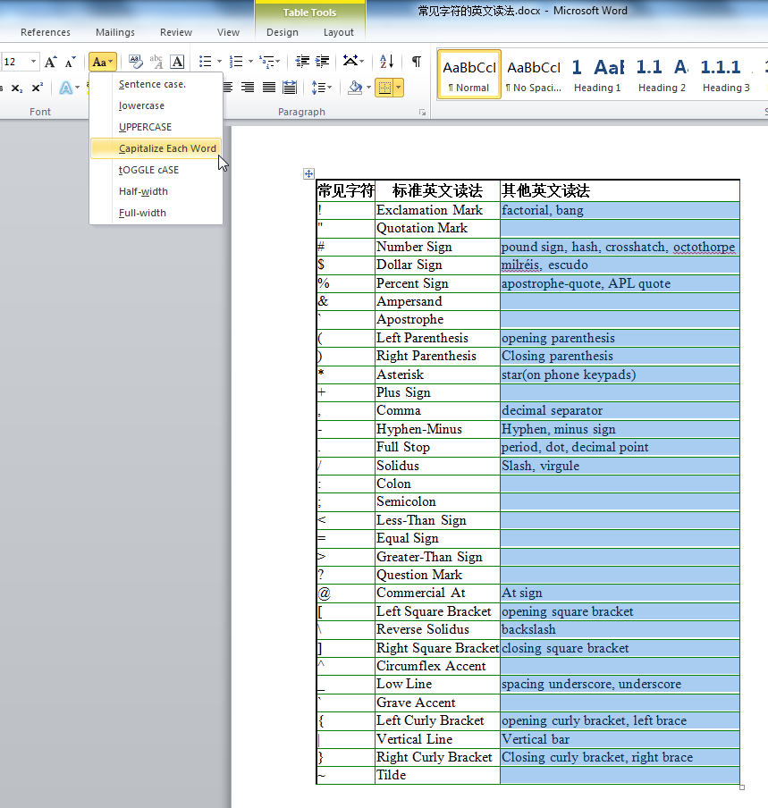Switch to the View tab

[228, 32]
